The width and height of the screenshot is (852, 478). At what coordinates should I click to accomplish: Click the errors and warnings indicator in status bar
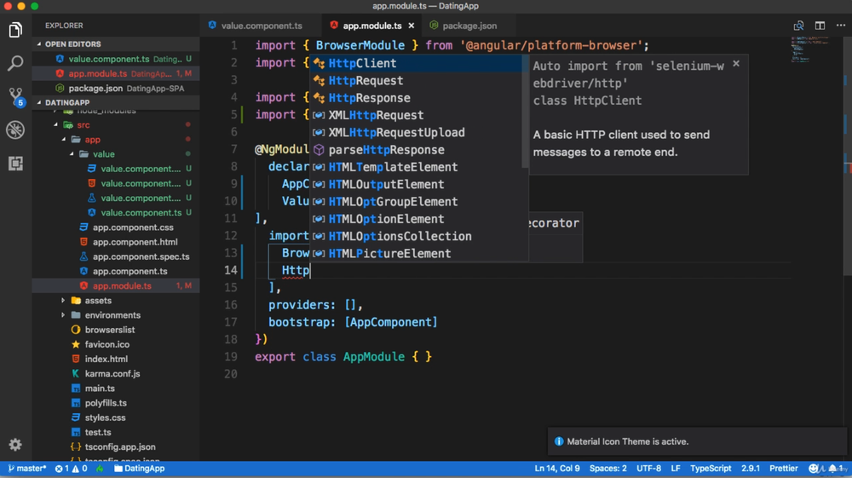pos(72,469)
